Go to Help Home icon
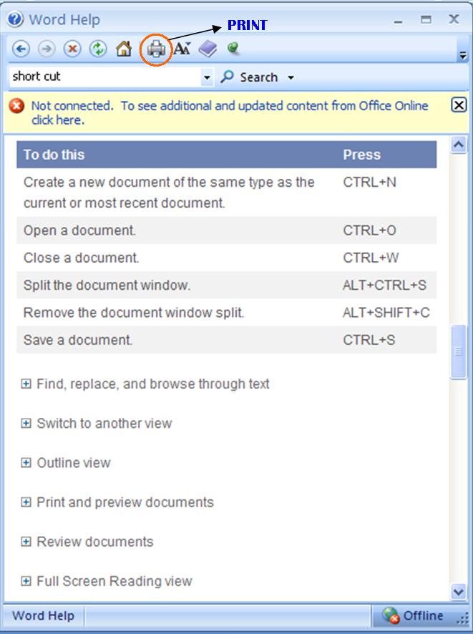Screen dimensions: 473x634 click(x=124, y=49)
